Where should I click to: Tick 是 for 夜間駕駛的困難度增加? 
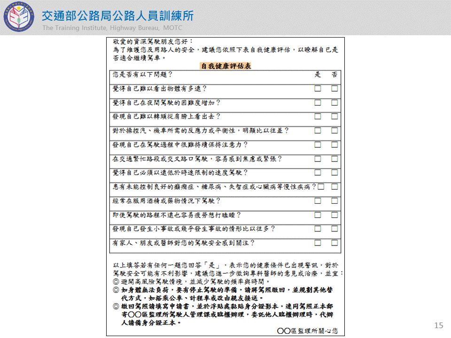(318, 102)
